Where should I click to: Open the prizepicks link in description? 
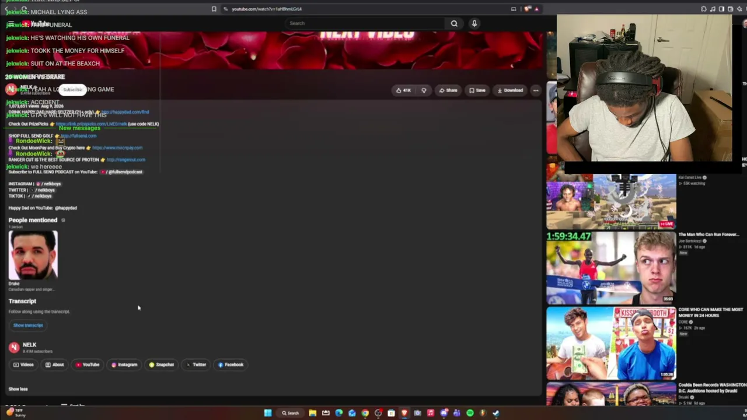click(x=91, y=124)
